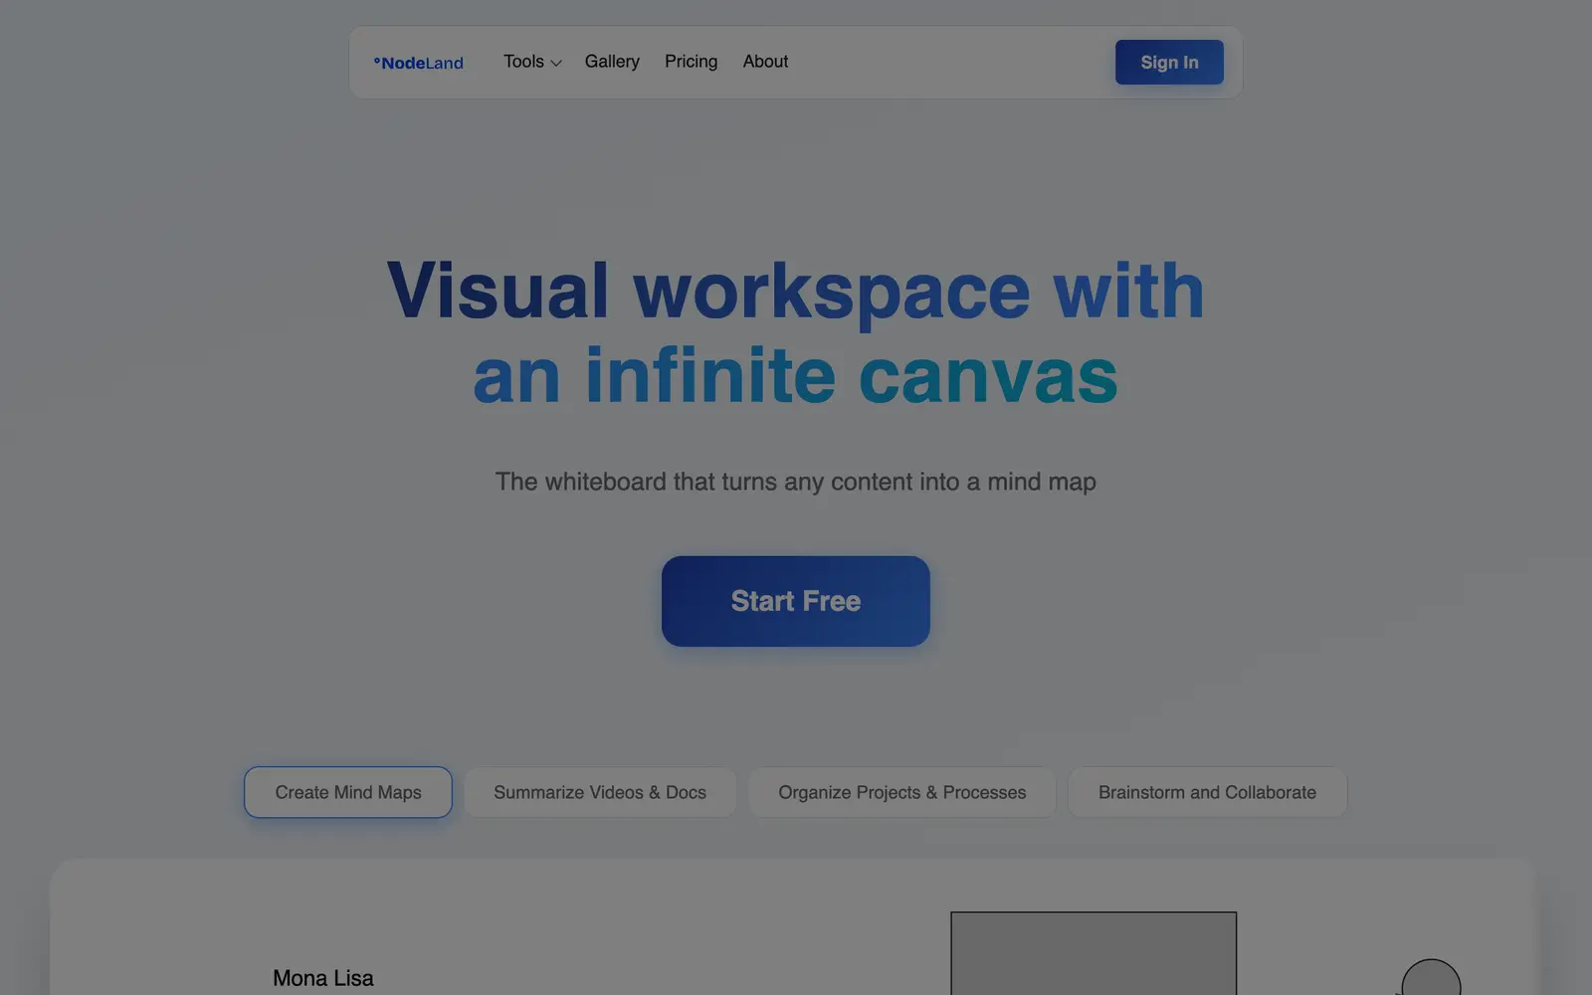Select the Create Mind Maps tab
The height and width of the screenshot is (995, 1592).
click(348, 792)
